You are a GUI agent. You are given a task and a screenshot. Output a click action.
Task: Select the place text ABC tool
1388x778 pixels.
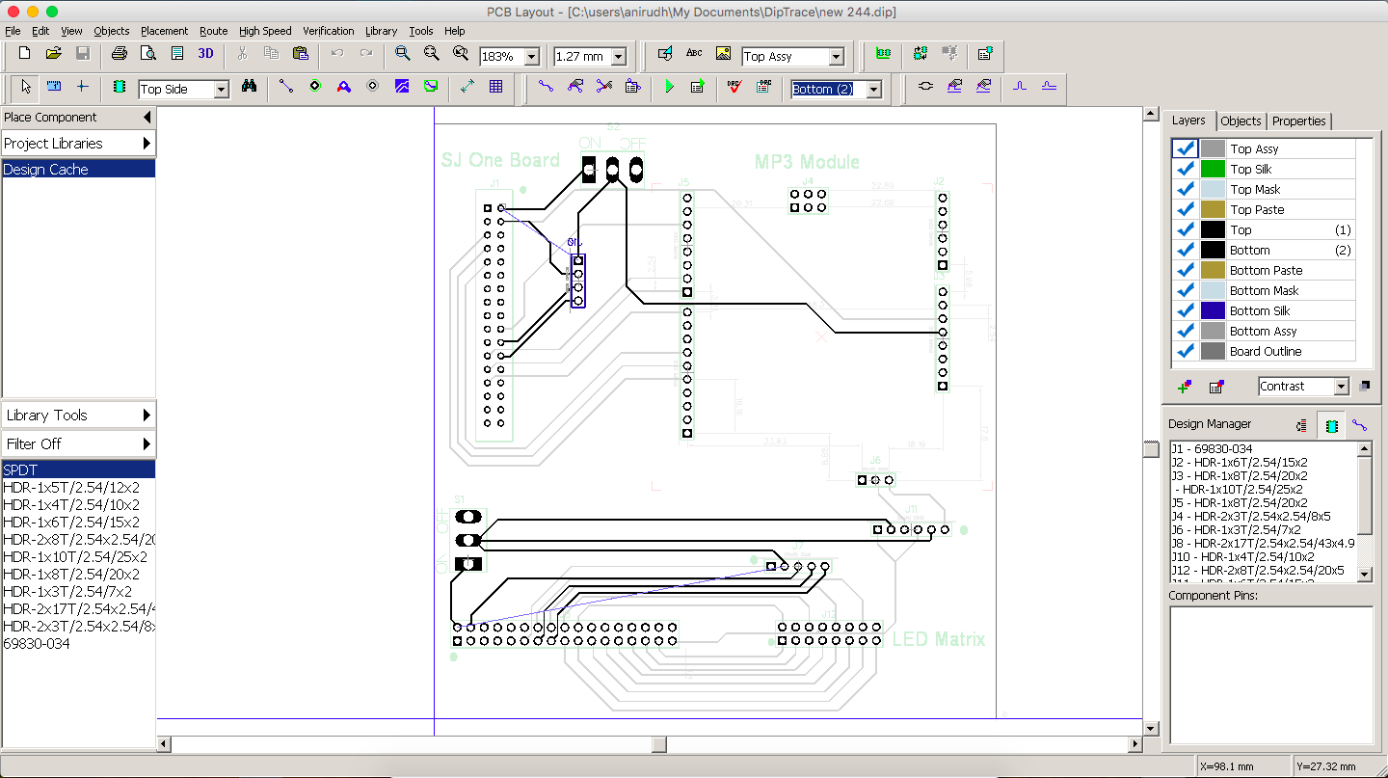694,54
